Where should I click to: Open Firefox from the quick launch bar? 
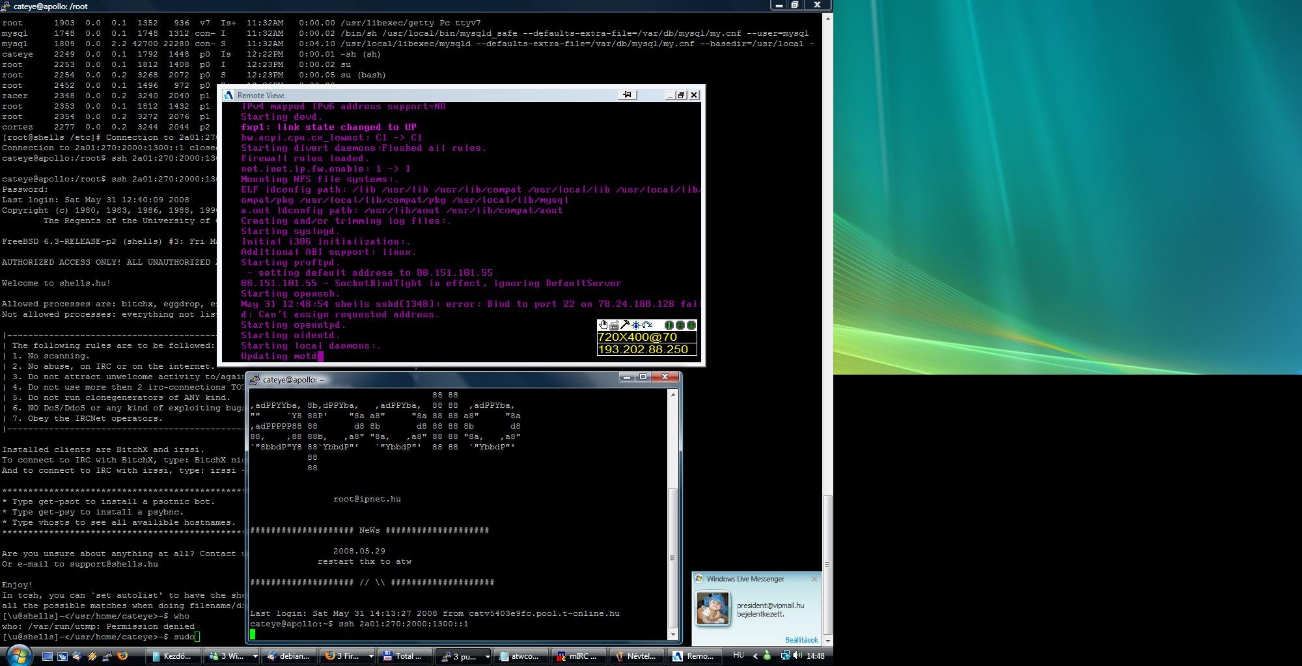[122, 656]
